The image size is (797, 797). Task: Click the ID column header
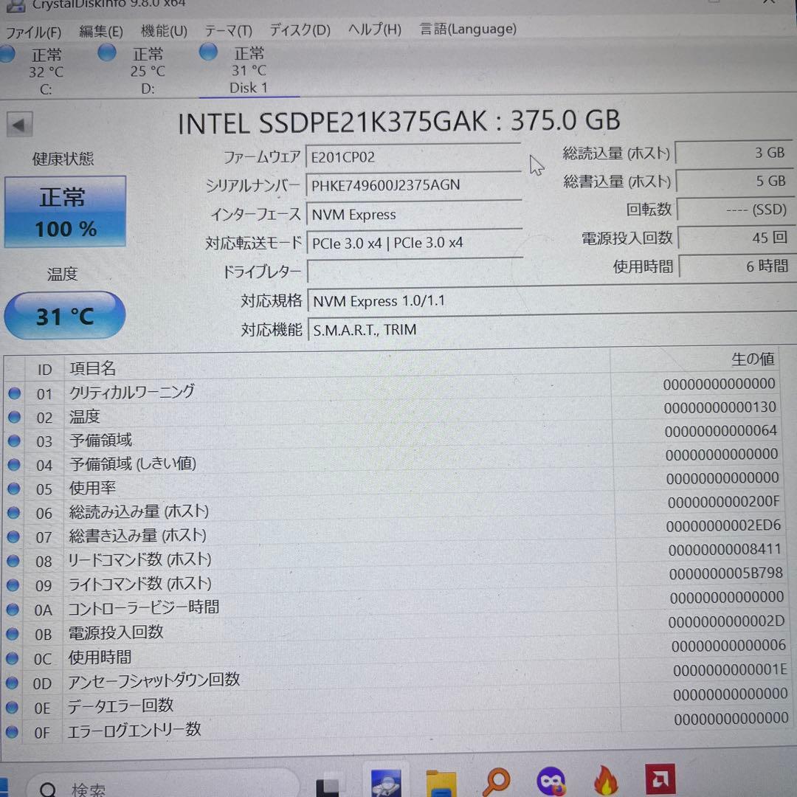45,370
